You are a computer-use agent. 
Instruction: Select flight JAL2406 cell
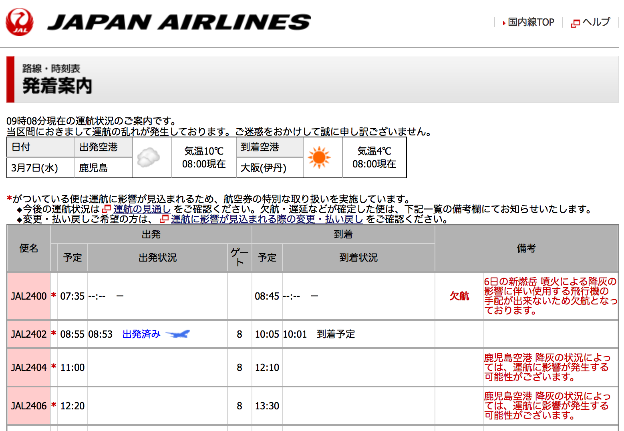pos(29,406)
